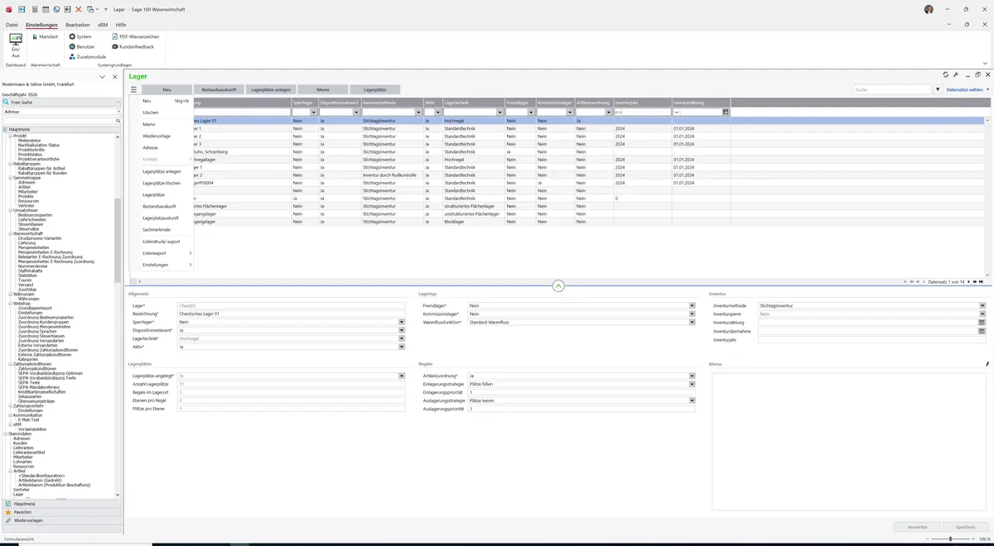Click the calendar icon in title bar
The height and width of the screenshot is (546, 994).
46,9
